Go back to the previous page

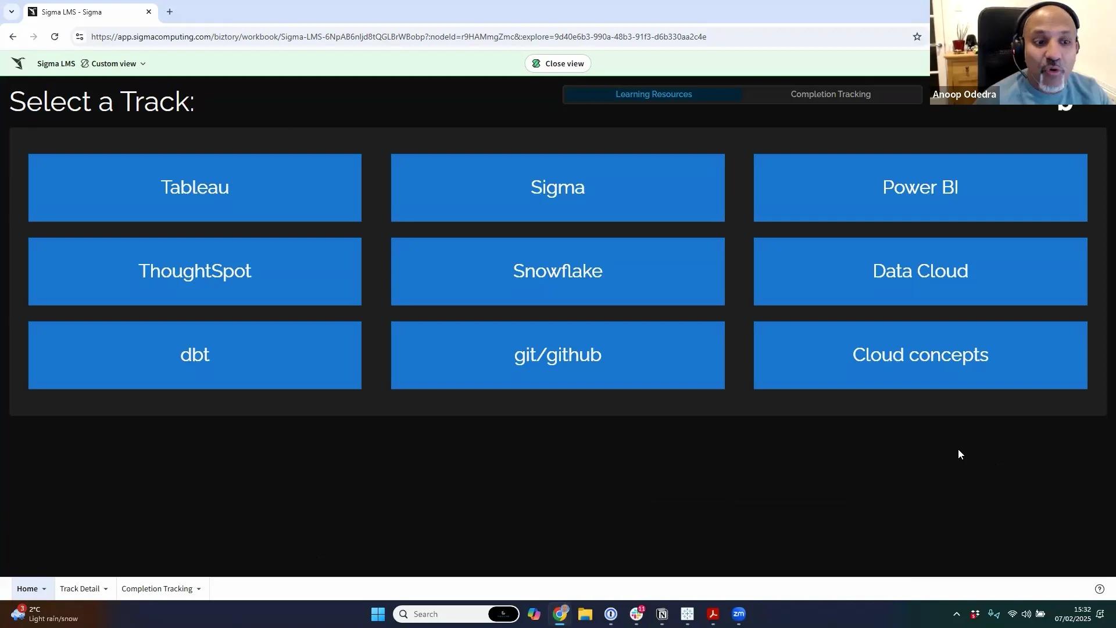click(13, 37)
